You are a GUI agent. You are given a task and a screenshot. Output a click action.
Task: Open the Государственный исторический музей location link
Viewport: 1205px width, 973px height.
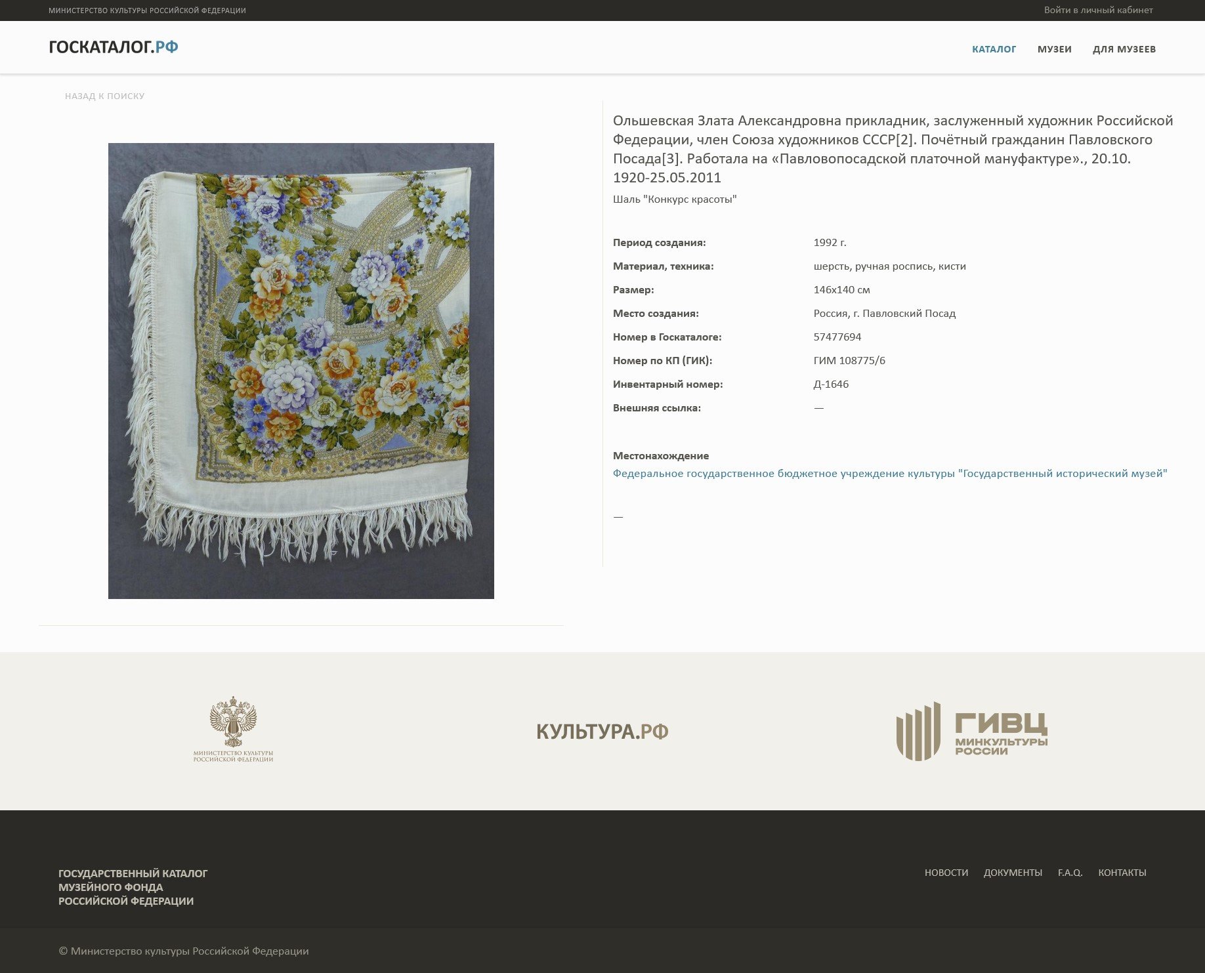[x=890, y=474]
